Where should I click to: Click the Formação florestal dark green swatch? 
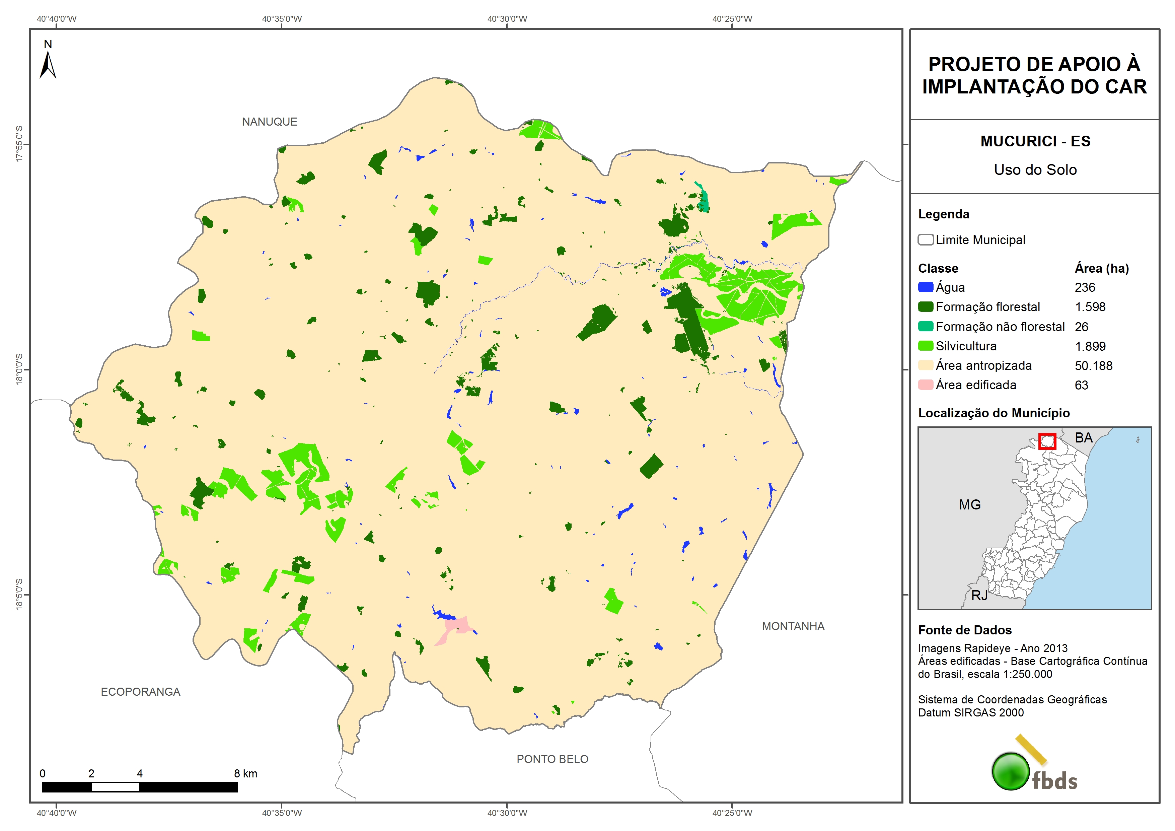coord(925,307)
